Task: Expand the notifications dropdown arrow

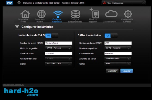Action: (x=143, y=3)
